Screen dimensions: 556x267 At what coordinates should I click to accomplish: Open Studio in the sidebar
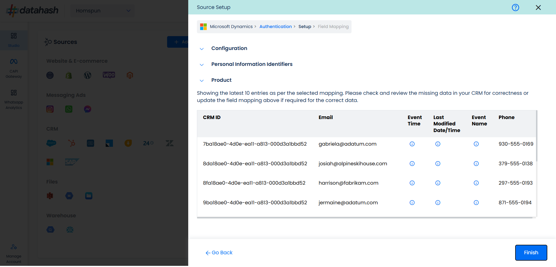click(x=14, y=40)
